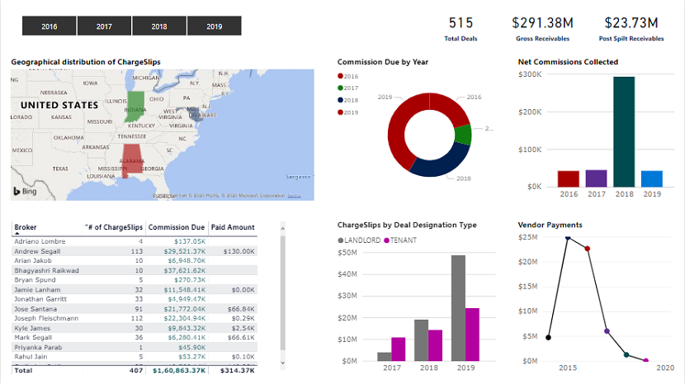685x385 pixels.
Task: Toggle the 2018 legend item in Commission Due
Action: [350, 99]
